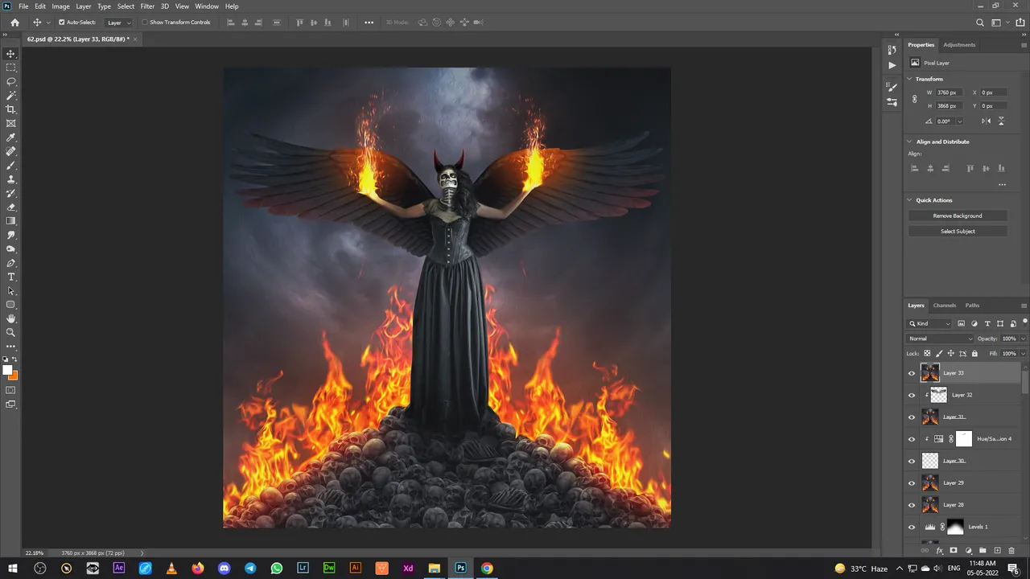Viewport: 1030px width, 579px height.
Task: Switch to the Paths tab
Action: (972, 306)
